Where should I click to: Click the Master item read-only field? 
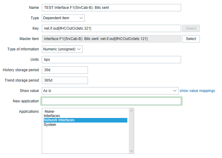(x=111, y=39)
